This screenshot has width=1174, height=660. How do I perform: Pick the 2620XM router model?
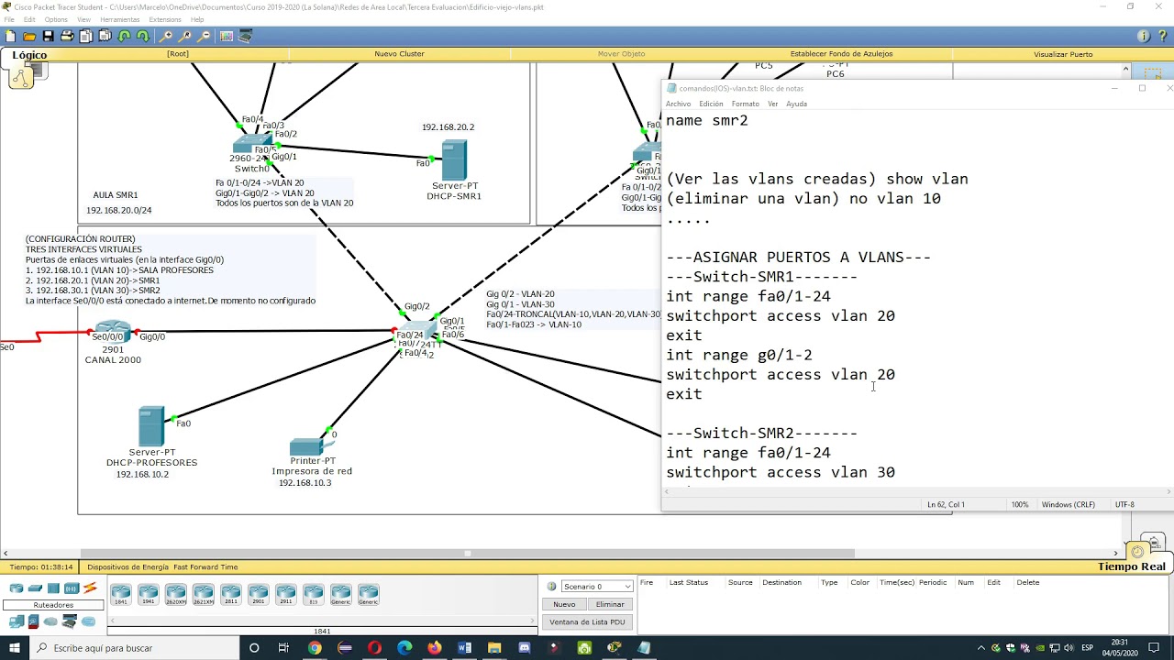176,594
